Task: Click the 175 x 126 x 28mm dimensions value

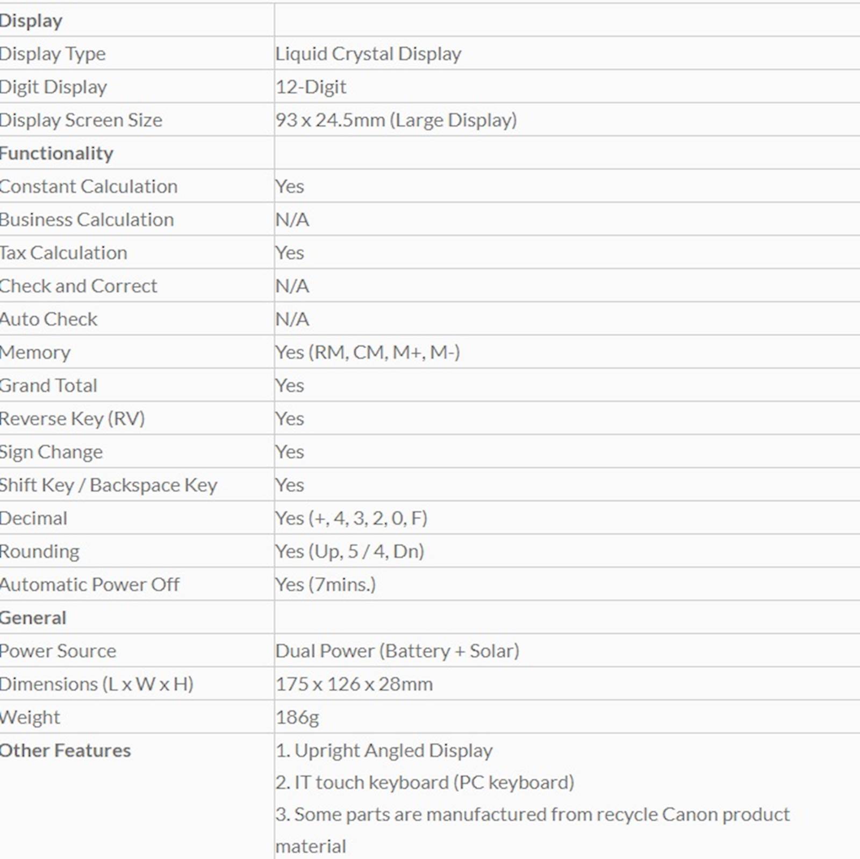Action: [x=354, y=684]
